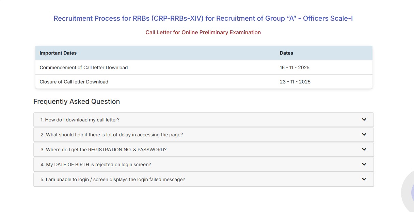Click the 'Important Dates' column header
The width and height of the screenshot is (414, 212).
[58, 53]
